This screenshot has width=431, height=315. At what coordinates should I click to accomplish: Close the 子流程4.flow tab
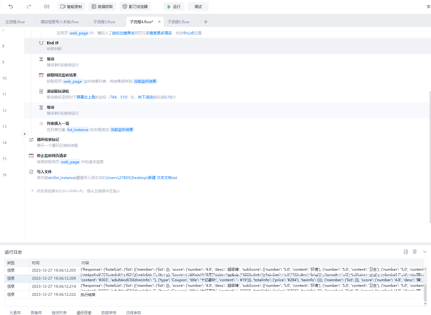click(159, 22)
